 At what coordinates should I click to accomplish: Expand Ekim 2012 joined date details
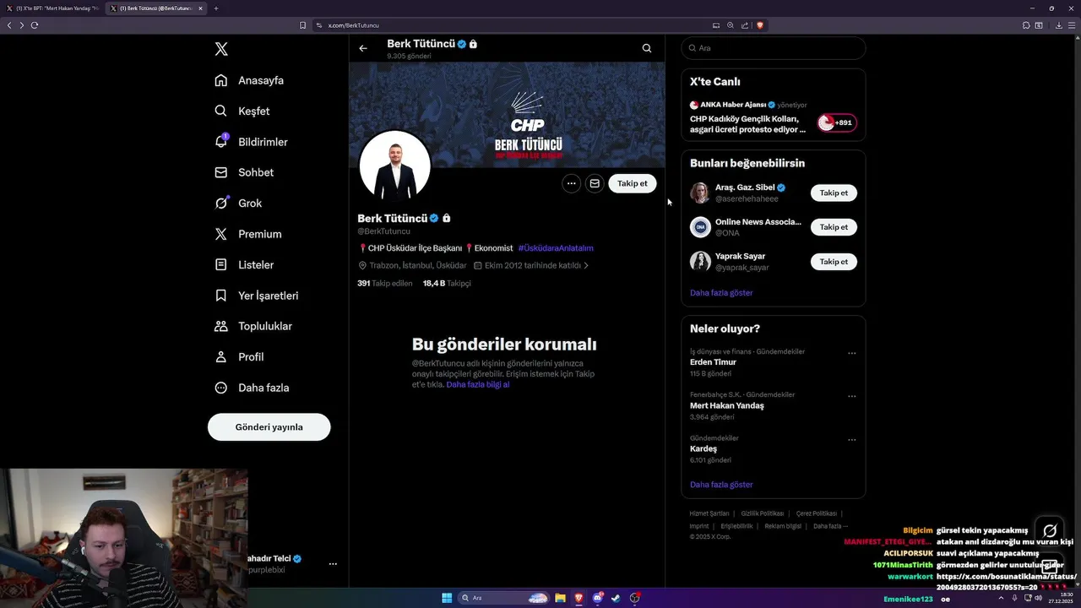(531, 265)
